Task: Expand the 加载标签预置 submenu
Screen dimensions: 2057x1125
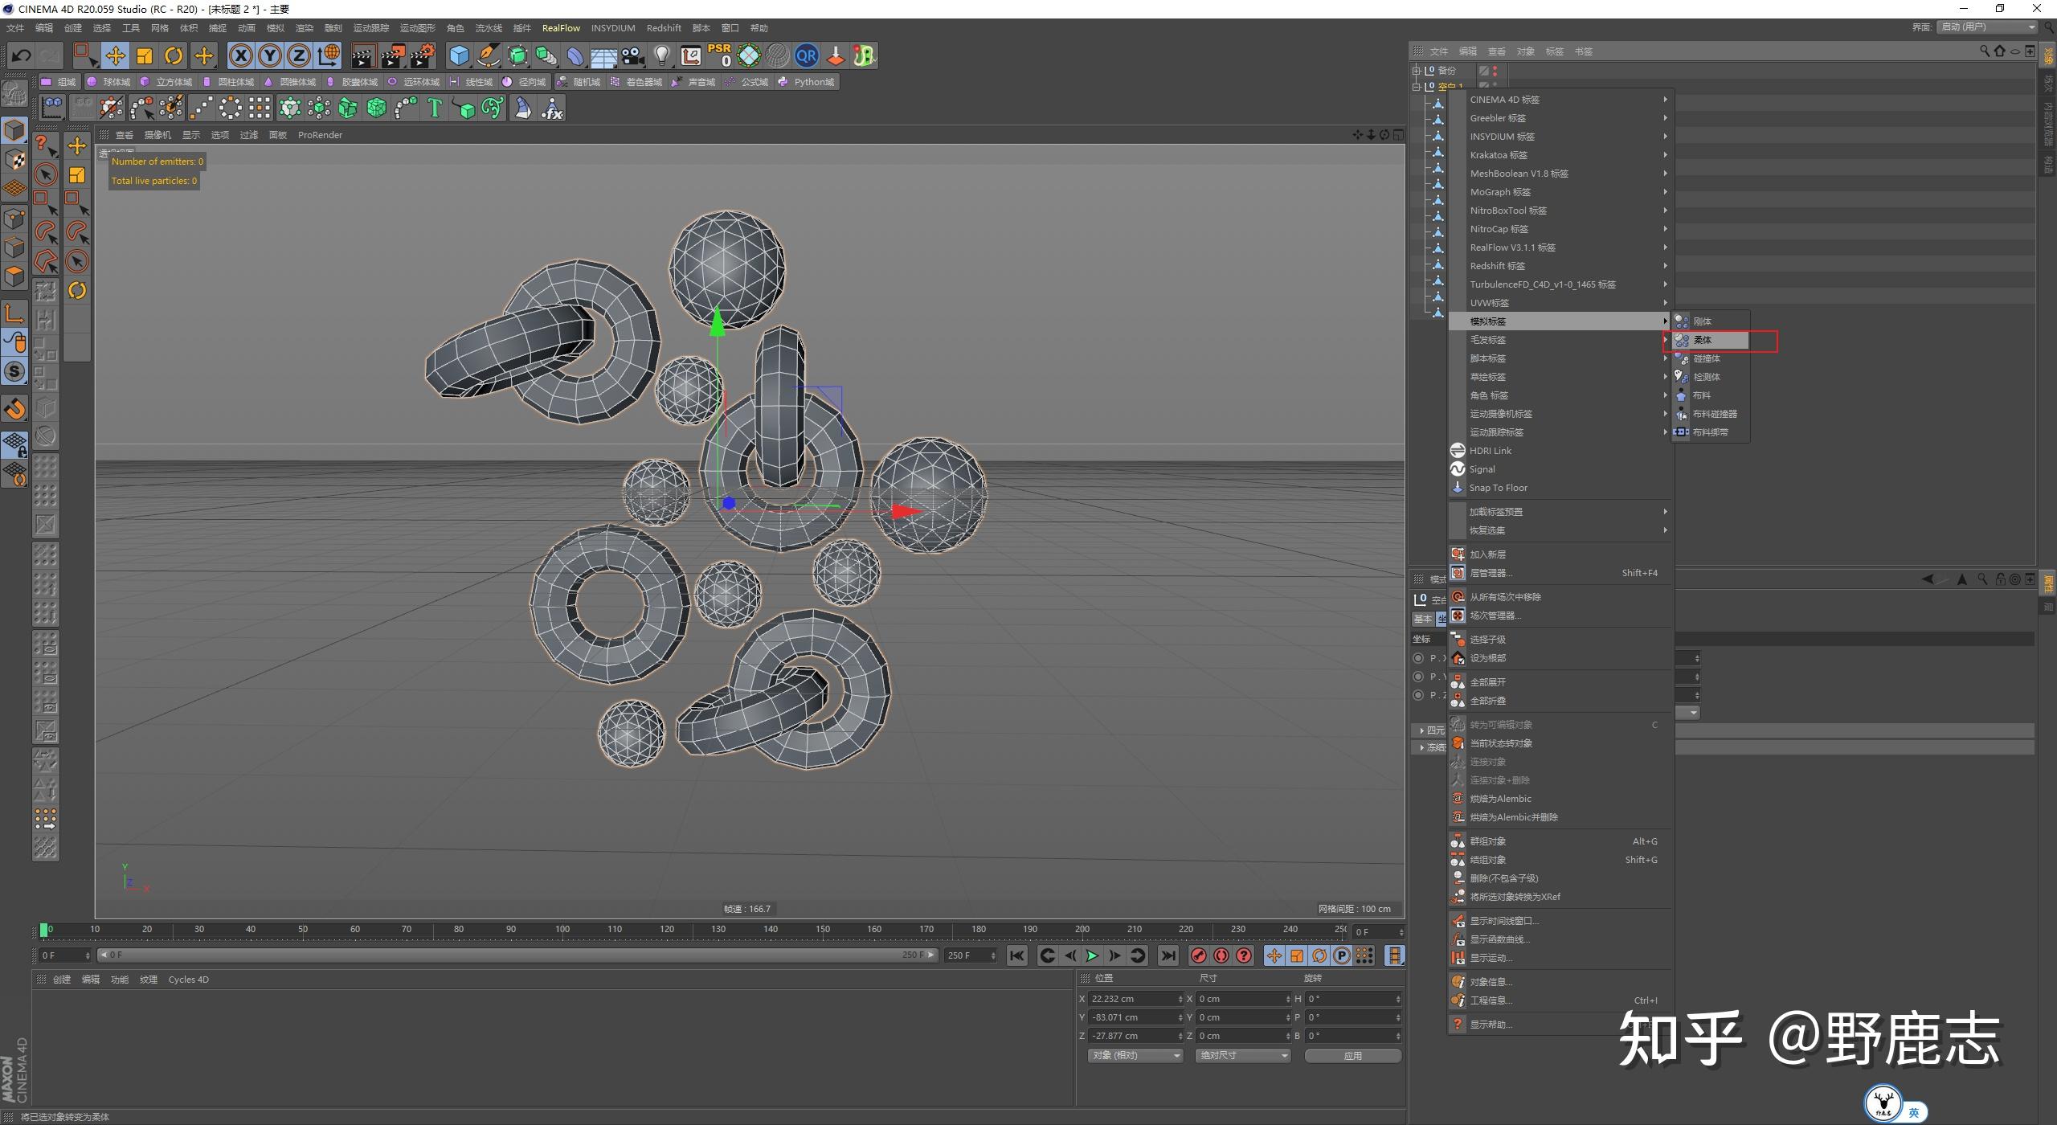Action: [1561, 512]
